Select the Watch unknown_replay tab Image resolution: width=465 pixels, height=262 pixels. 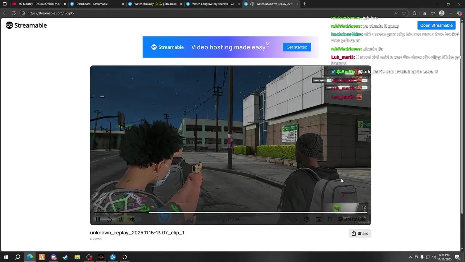(272, 4)
